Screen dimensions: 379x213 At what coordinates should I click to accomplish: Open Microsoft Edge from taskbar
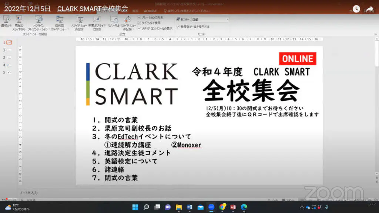(x=244, y=207)
